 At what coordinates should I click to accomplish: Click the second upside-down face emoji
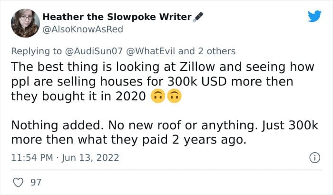(x=175, y=97)
